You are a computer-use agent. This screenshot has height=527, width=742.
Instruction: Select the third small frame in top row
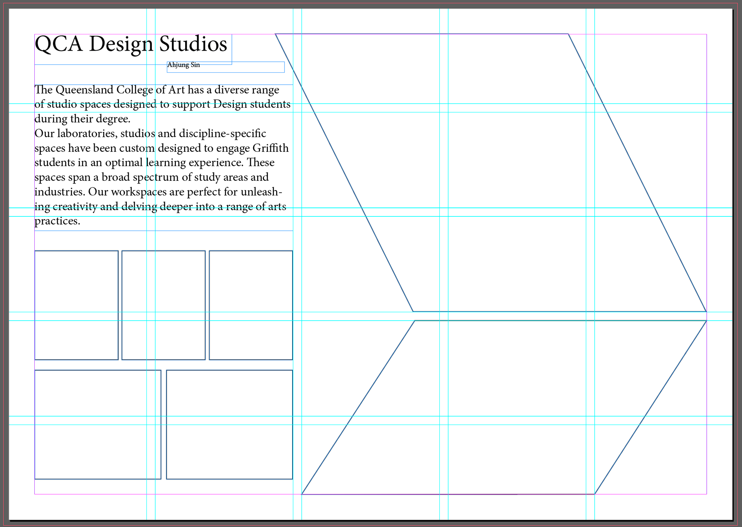[x=251, y=305]
